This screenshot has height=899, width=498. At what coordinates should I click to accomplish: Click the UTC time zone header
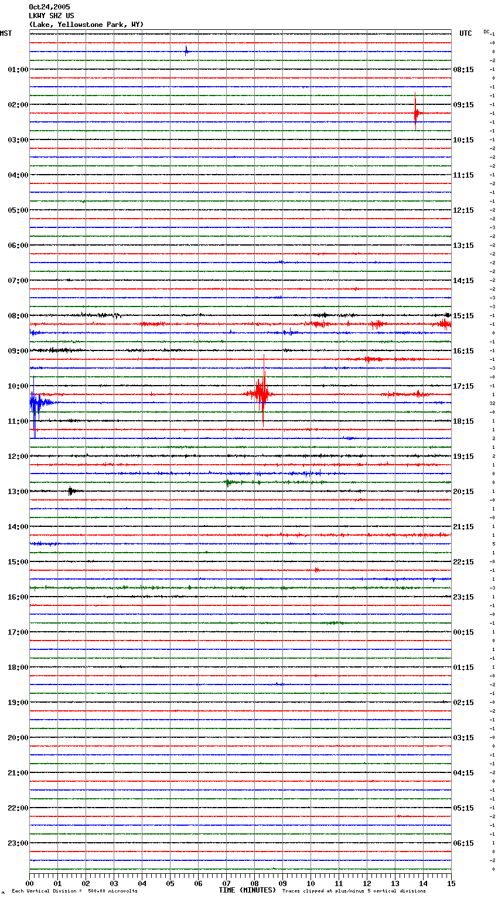point(466,33)
